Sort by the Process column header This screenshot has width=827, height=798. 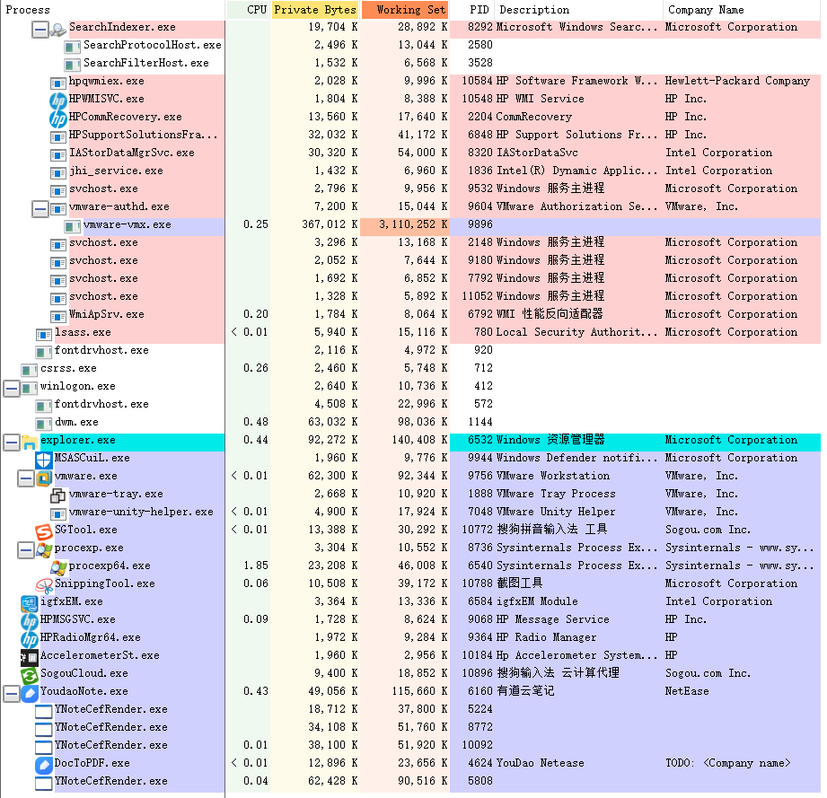tap(113, 10)
